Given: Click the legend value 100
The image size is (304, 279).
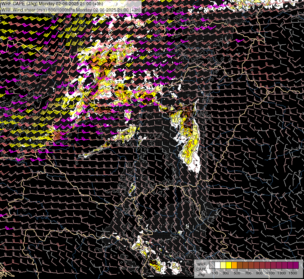Looking at the screenshot, I should [215, 273].
